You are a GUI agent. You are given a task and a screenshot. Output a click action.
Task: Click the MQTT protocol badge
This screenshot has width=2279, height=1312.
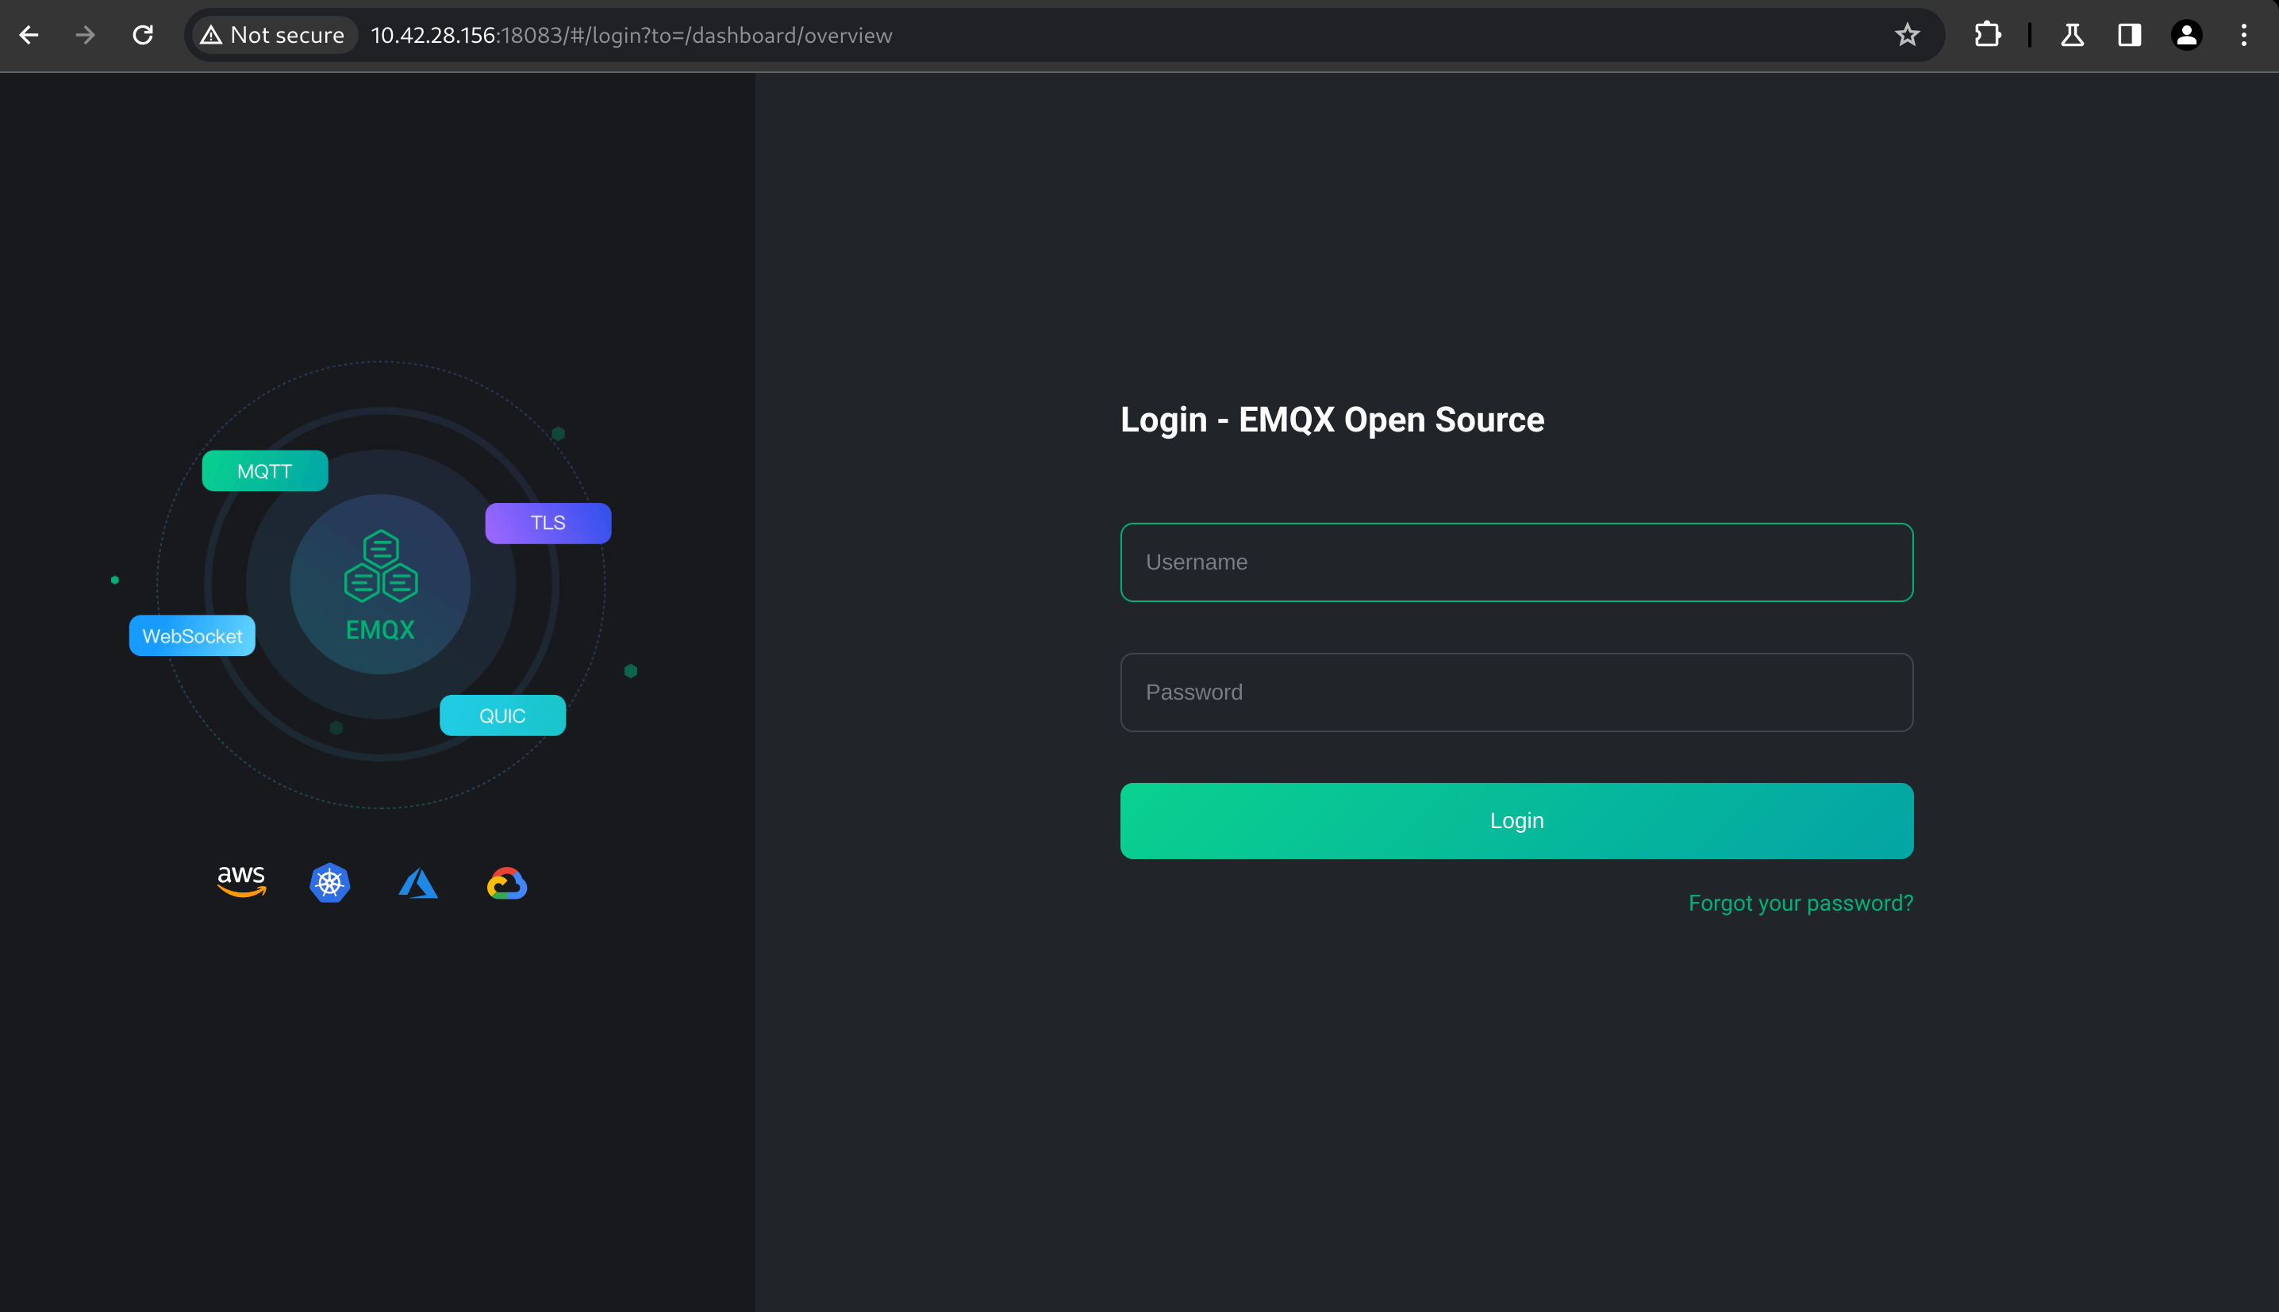[264, 470]
